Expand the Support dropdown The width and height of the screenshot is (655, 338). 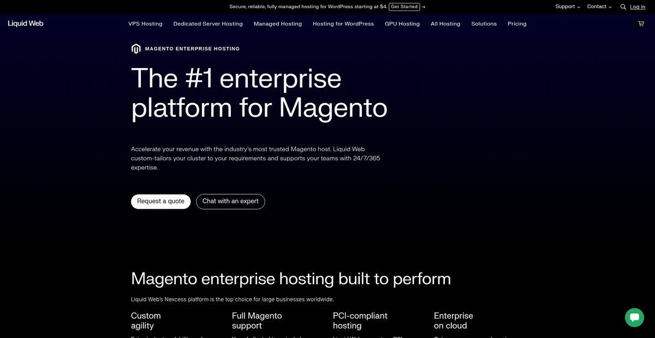568,7
